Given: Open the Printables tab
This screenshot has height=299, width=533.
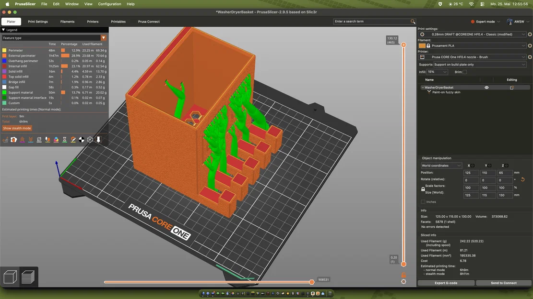Looking at the screenshot, I should (x=118, y=22).
